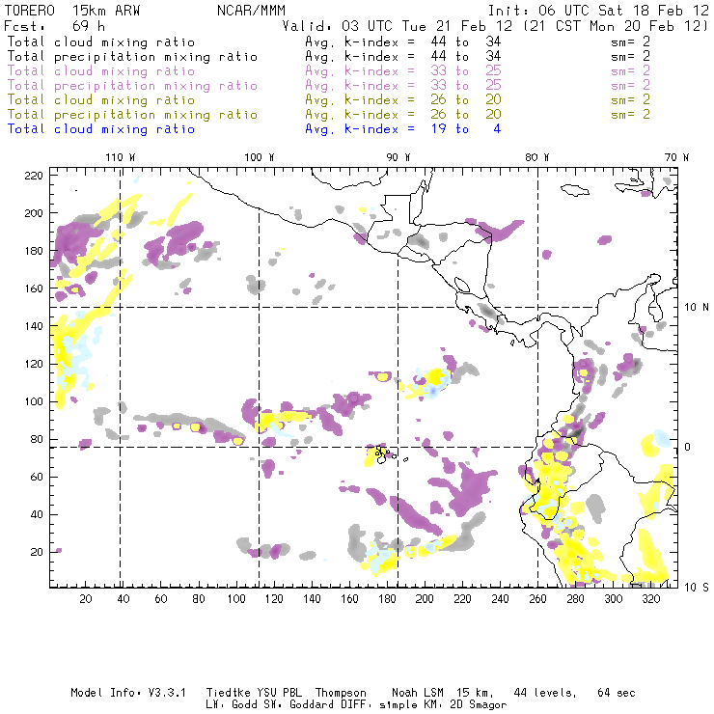Click the 'TORERO 15km ARW' title text

point(72,11)
